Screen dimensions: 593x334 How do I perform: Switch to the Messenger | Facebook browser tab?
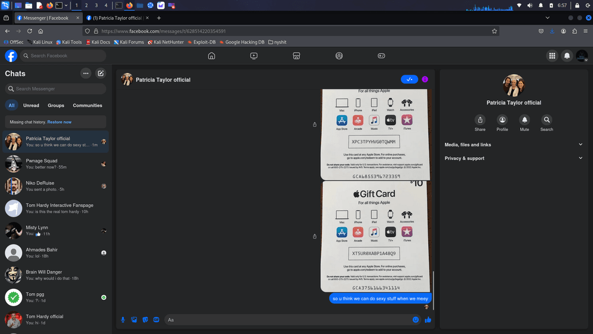(48, 18)
